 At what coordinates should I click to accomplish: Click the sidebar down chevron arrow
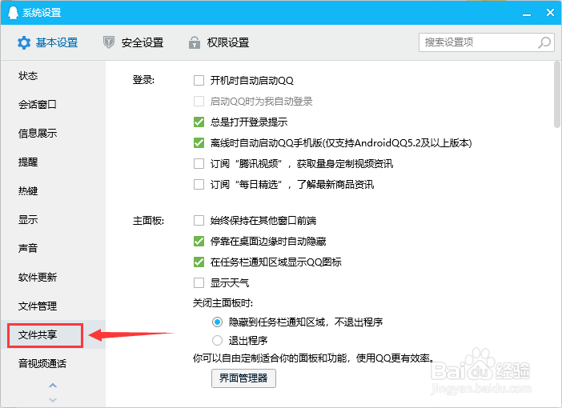tap(53, 400)
